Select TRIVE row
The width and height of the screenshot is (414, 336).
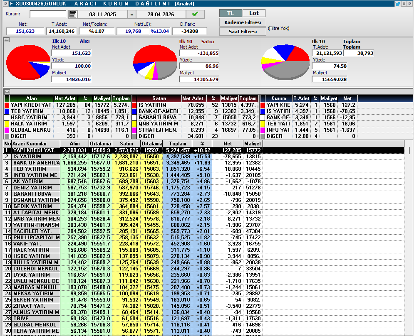(204, 319)
